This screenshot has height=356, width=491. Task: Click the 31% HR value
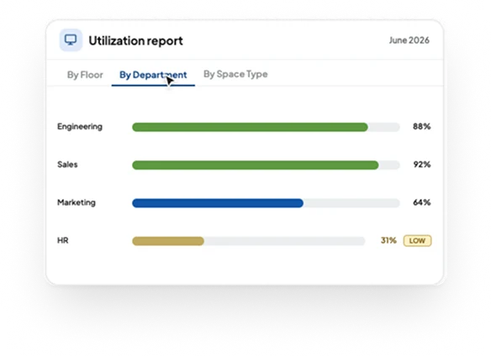tap(388, 240)
